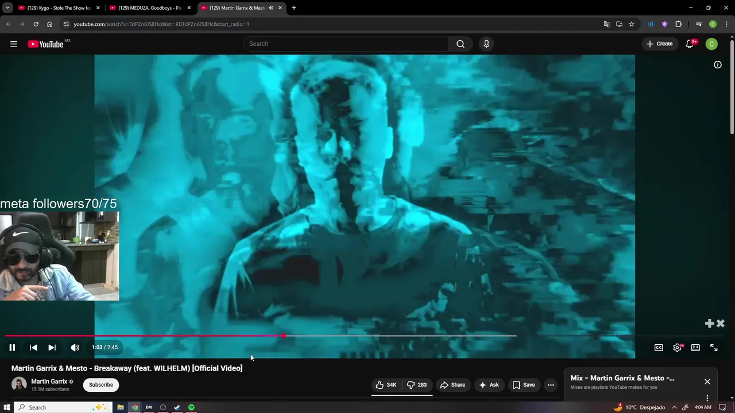
Task: Click the search magnifier button
Action: pyautogui.click(x=461, y=44)
